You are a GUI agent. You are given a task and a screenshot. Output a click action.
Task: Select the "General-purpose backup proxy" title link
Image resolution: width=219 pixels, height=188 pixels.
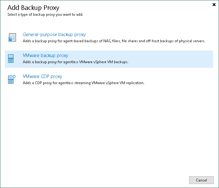(54, 35)
